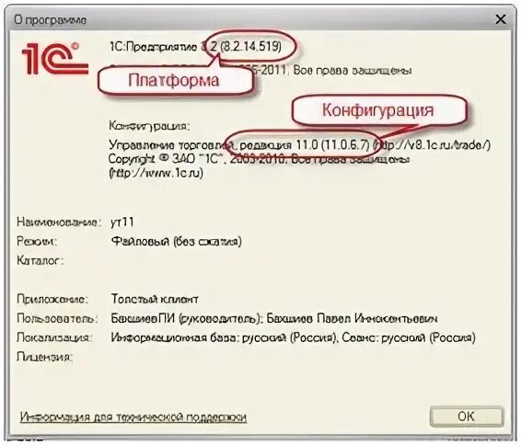Screen dimensions: 521x445
Task: Open the v8.1c.ru/trade URL
Action: coord(432,145)
